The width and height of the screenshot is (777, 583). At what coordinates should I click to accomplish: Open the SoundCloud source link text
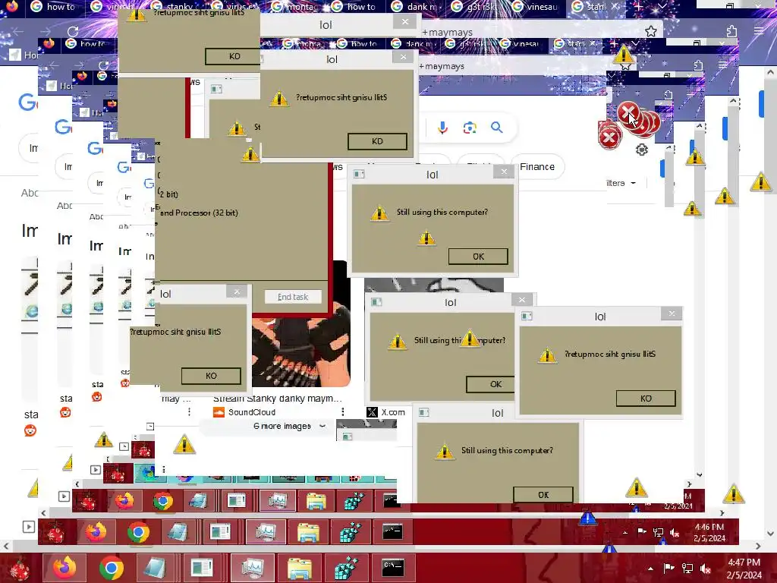tap(252, 412)
